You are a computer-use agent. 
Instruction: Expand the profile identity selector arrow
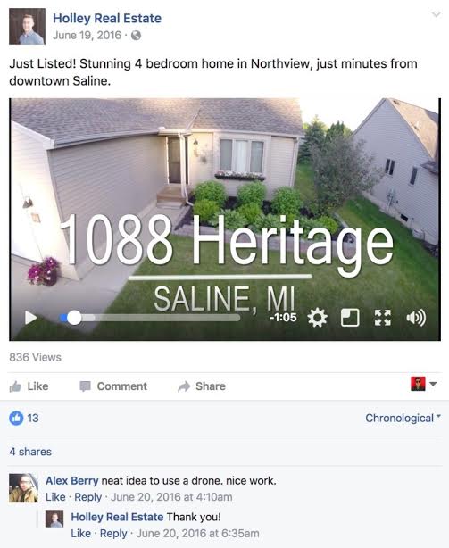[433, 384]
